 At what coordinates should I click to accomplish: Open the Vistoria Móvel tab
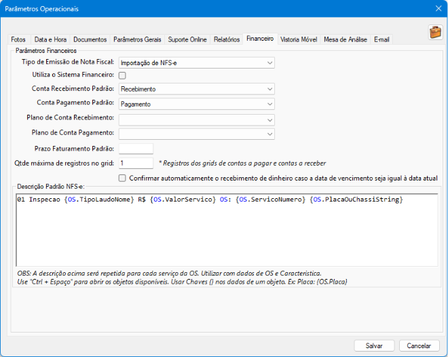pyautogui.click(x=299, y=39)
